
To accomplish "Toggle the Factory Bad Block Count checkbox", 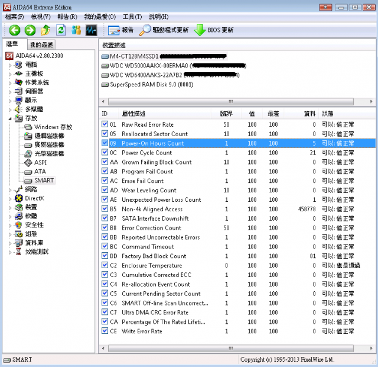I will (105, 256).
